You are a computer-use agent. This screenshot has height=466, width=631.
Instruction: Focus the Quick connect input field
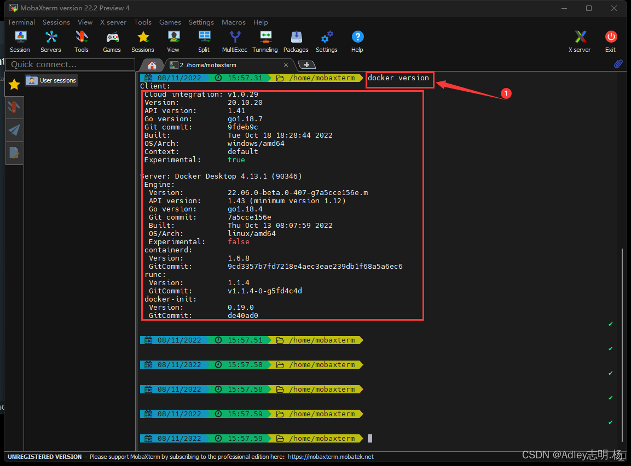pos(70,64)
